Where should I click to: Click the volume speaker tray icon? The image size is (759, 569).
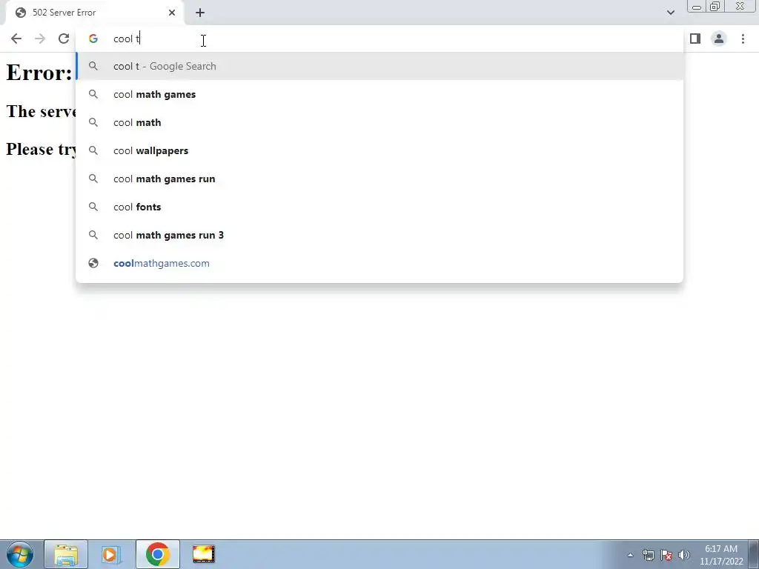pyautogui.click(x=684, y=555)
